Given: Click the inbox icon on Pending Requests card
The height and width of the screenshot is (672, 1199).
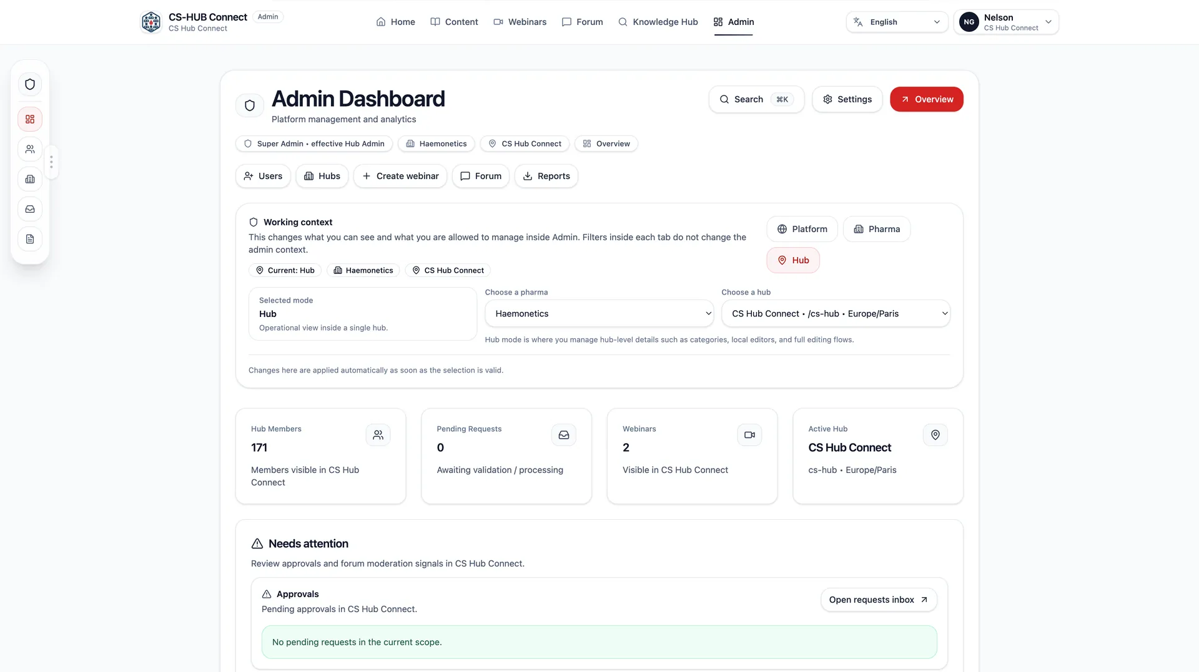Looking at the screenshot, I should click(564, 435).
